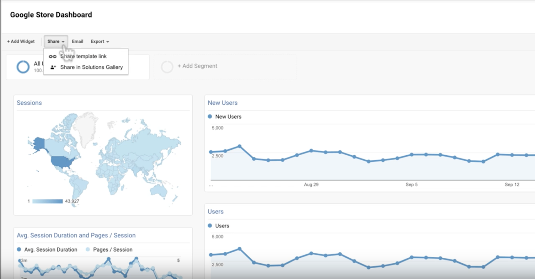Viewport: 535px width, 279px height.
Task: Click the Users chart legend entry
Action: pos(218,226)
